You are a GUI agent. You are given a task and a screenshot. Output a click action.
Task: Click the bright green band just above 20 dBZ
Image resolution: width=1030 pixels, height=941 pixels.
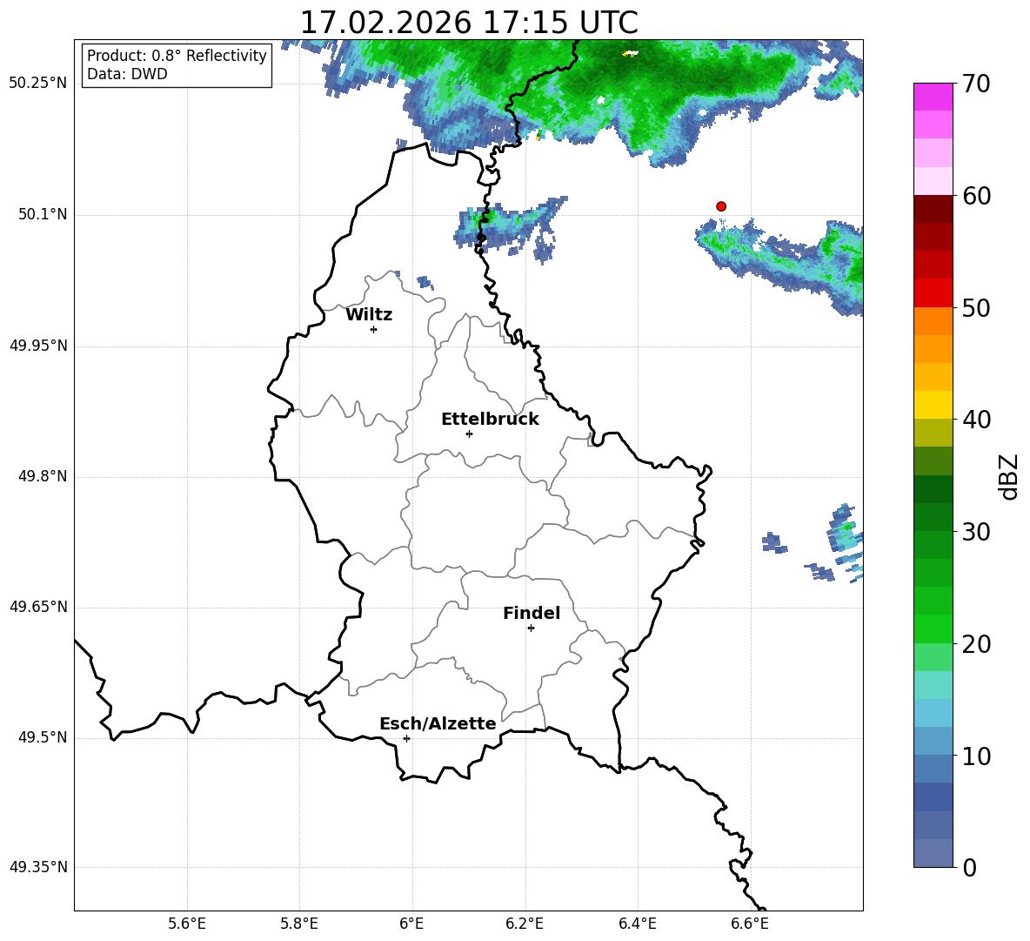pyautogui.click(x=933, y=628)
